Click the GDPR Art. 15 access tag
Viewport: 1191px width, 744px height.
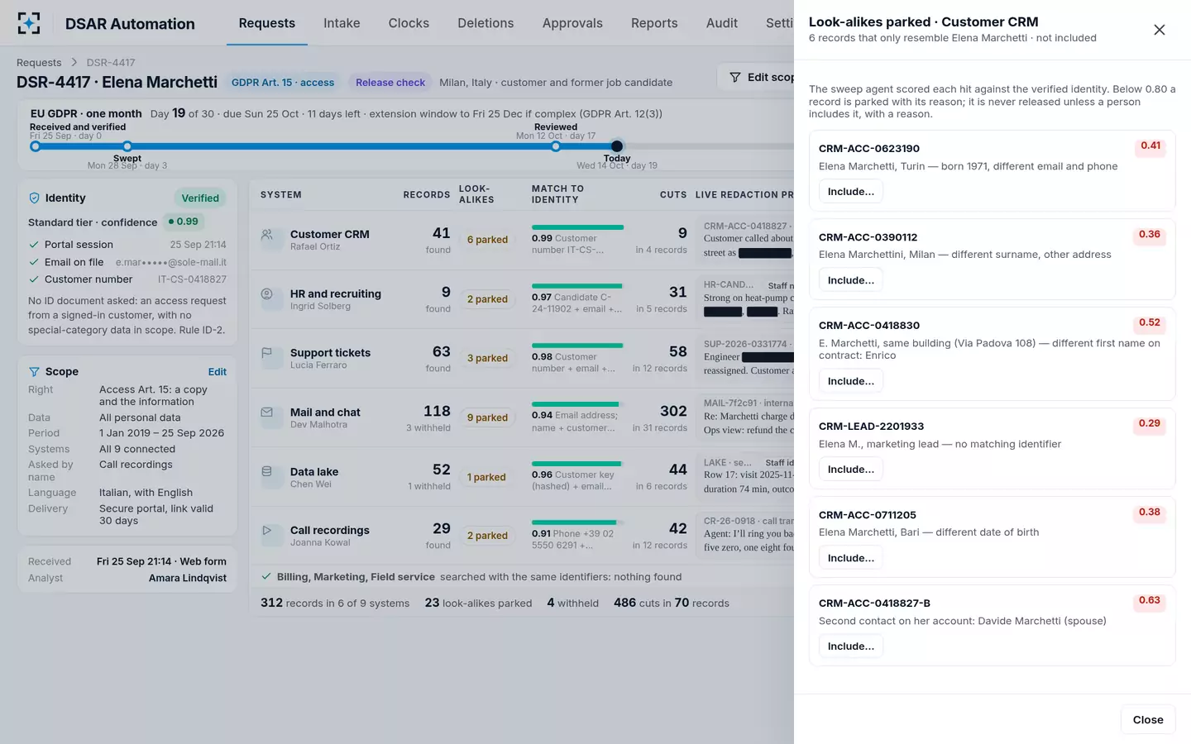tap(283, 83)
